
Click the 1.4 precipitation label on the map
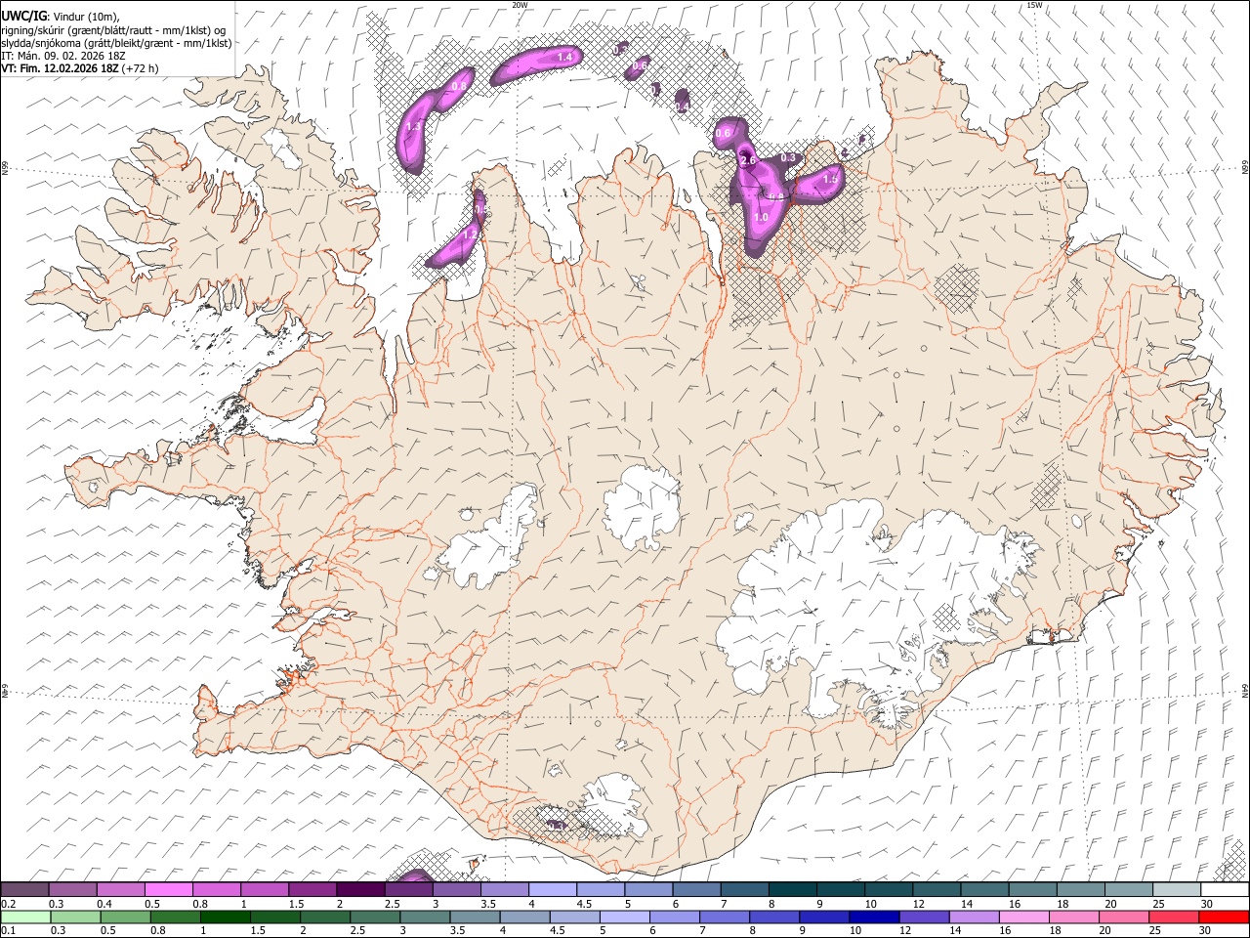564,58
